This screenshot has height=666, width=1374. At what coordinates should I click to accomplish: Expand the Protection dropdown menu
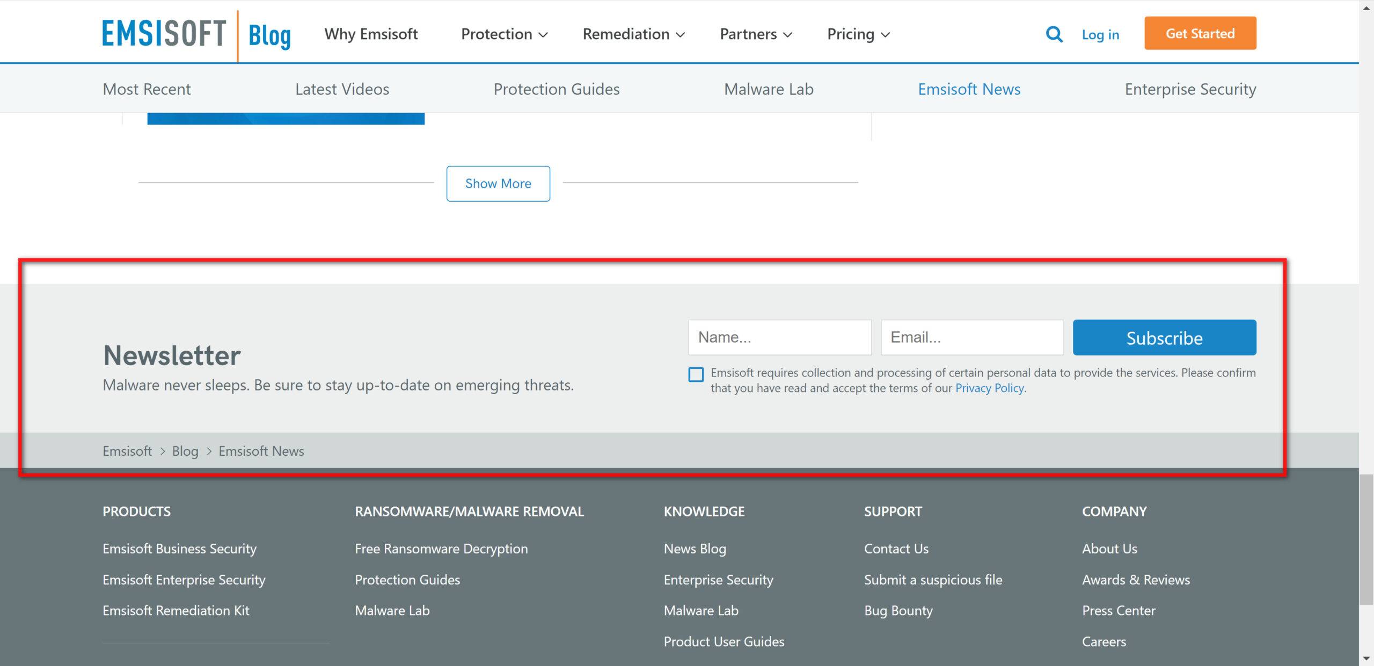[x=504, y=34]
